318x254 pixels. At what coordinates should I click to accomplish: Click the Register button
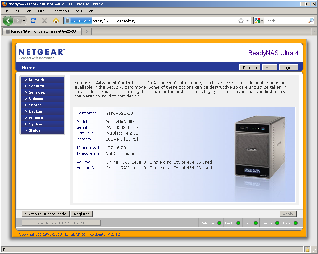point(81,214)
